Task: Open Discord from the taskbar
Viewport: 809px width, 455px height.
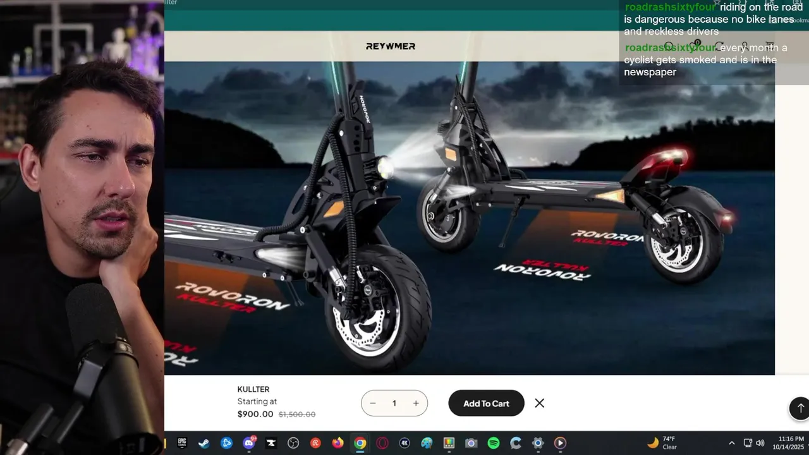Action: click(x=249, y=443)
